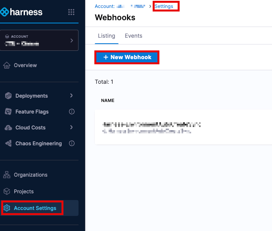272x231 pixels.
Task: Click the Organizations hierarchy icon
Action: pyautogui.click(x=6, y=175)
